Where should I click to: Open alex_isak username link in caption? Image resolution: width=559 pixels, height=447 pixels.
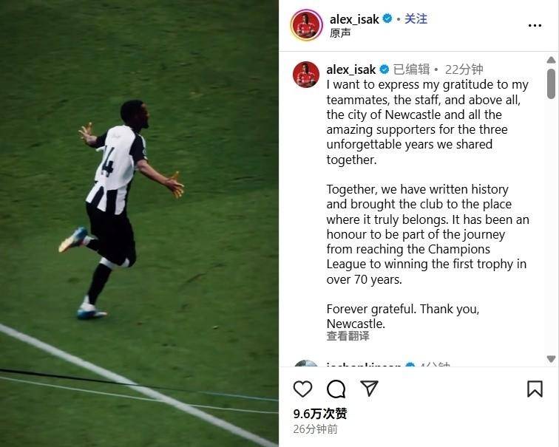(351, 69)
